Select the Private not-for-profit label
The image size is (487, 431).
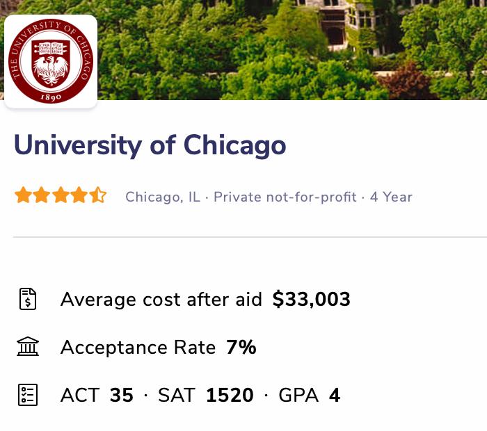[x=285, y=197]
